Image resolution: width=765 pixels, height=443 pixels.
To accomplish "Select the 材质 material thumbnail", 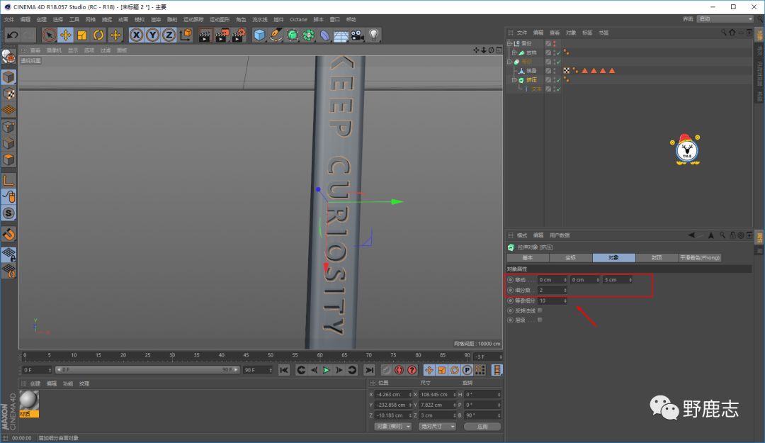I will point(29,402).
